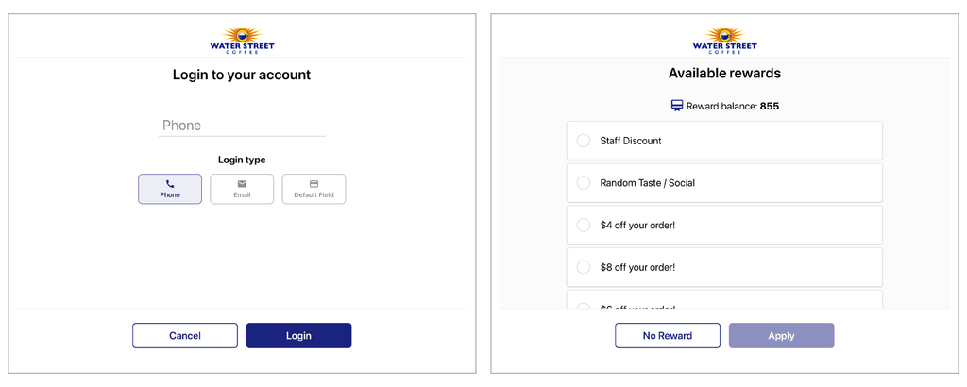Click the Water Street Coffee logo on rewards panel

[724, 41]
